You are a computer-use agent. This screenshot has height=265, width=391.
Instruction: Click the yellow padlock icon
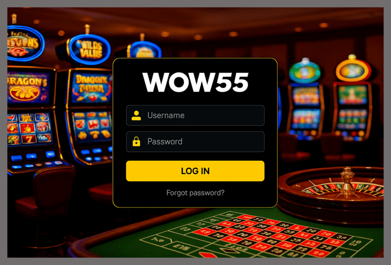[136, 142]
